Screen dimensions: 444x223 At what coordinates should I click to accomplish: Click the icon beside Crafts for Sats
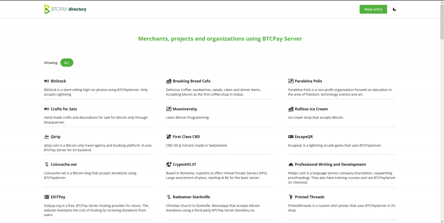coord(47,109)
